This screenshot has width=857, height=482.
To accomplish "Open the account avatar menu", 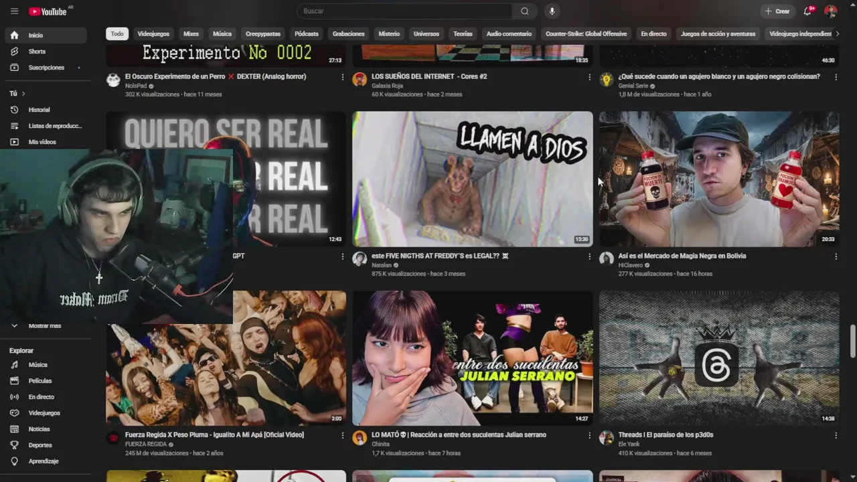I will coord(831,11).
